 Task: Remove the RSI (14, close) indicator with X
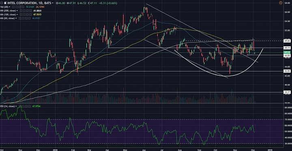click(x=30, y=106)
